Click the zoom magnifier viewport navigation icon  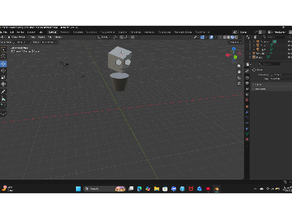239,66
